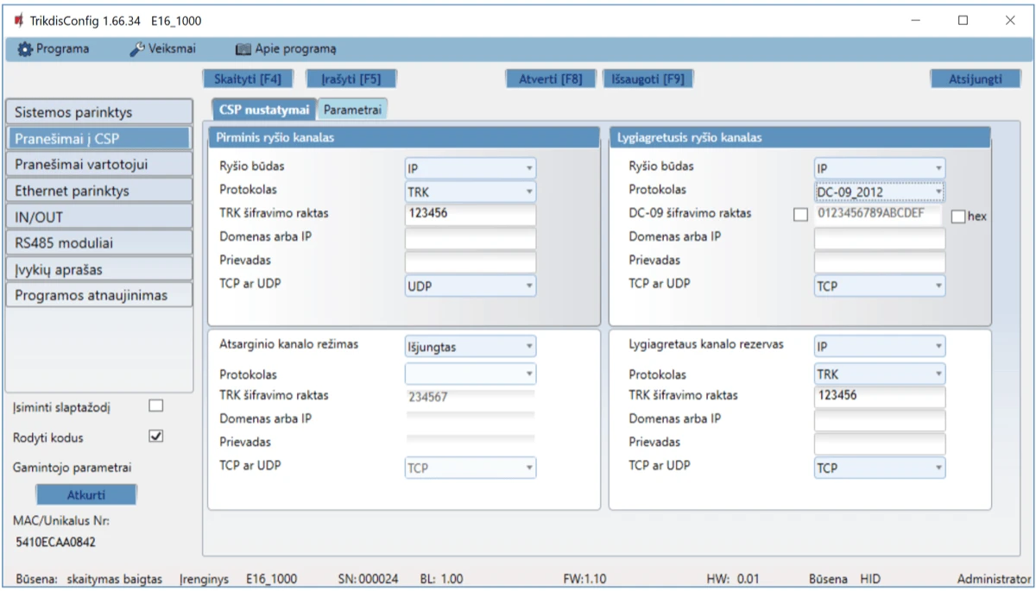Toggle the hex checkbox
The image size is (1036, 591).
click(957, 217)
